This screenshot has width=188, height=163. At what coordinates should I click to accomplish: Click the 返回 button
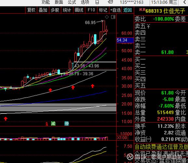pos(127,10)
